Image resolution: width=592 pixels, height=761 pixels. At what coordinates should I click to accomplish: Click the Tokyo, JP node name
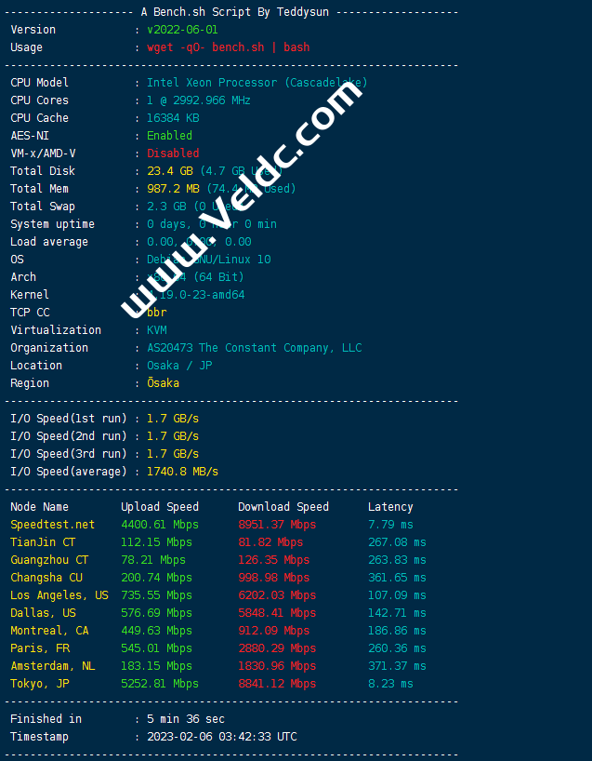point(39,684)
